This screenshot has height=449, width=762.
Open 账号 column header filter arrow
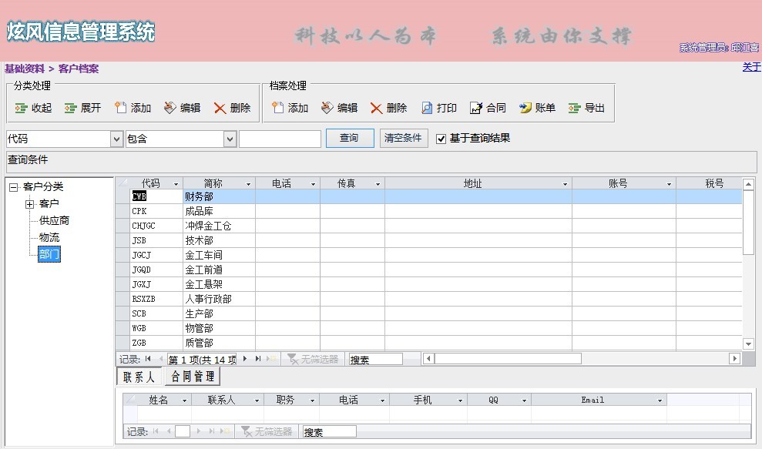pos(670,184)
